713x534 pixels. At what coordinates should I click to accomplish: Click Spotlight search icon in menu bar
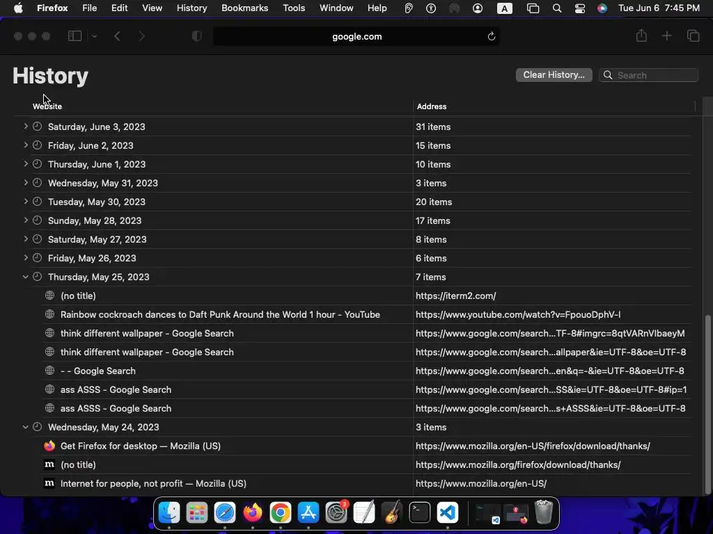[556, 8]
